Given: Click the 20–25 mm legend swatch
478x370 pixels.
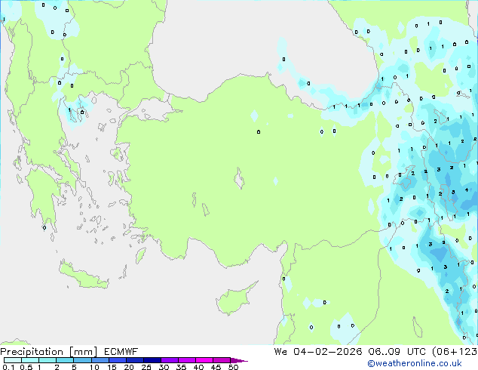Looking at the screenshot, I should [x=134, y=360].
